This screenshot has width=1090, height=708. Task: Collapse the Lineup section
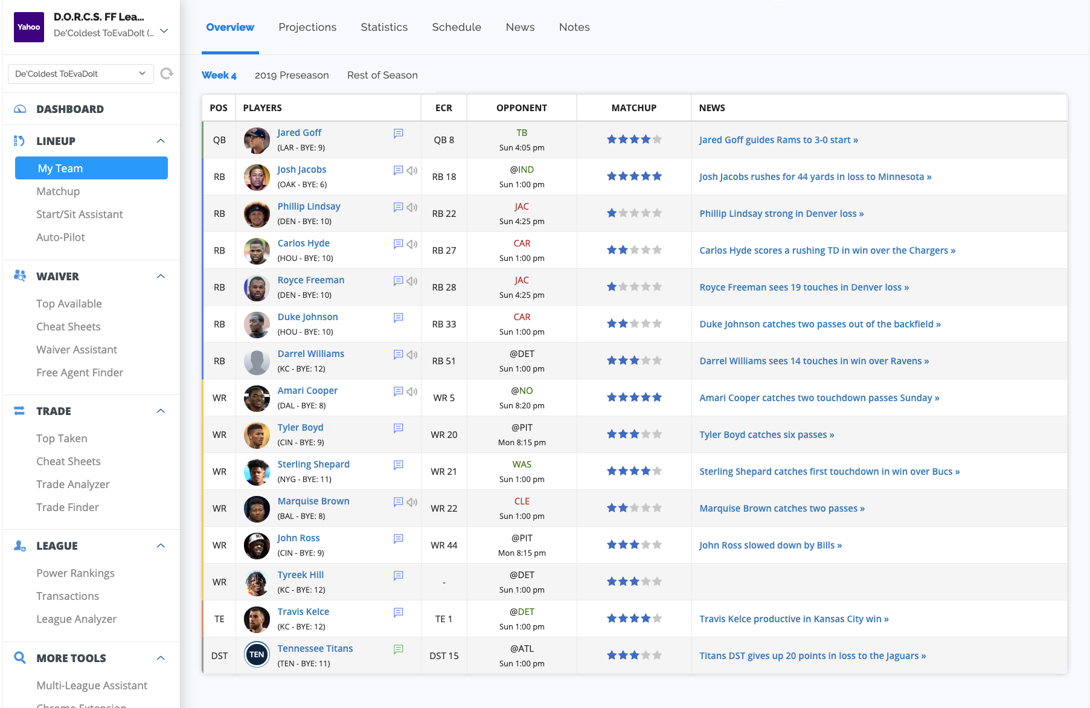pos(161,141)
